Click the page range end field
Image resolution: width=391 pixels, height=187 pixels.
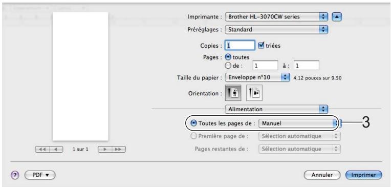click(x=307, y=66)
